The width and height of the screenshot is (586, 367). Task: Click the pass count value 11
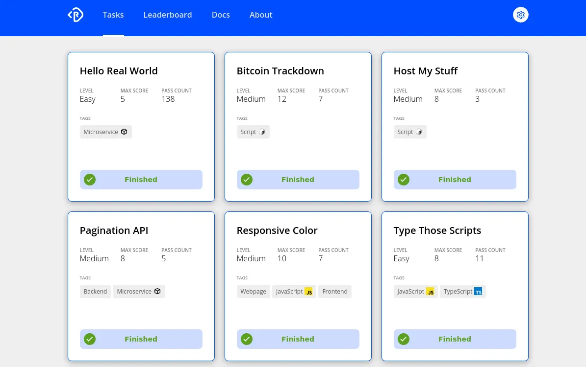click(480, 258)
